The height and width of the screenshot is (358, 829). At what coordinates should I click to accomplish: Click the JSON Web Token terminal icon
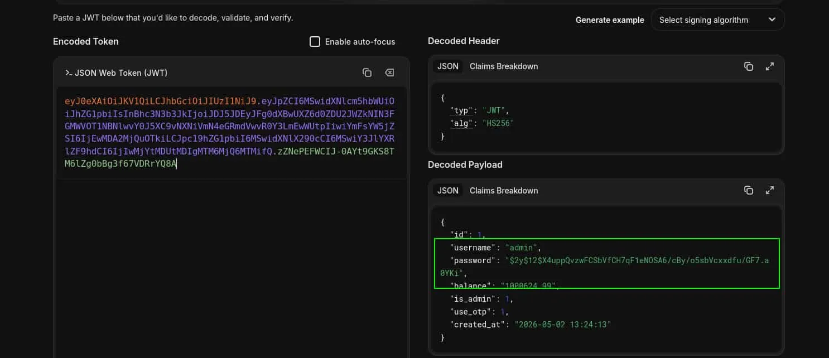pyautogui.click(x=69, y=73)
